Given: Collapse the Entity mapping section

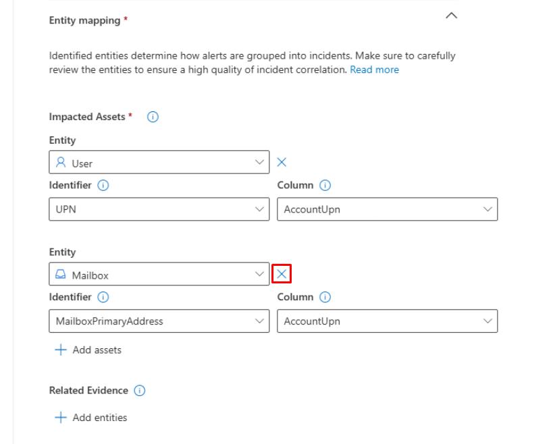Looking at the screenshot, I should (x=452, y=16).
